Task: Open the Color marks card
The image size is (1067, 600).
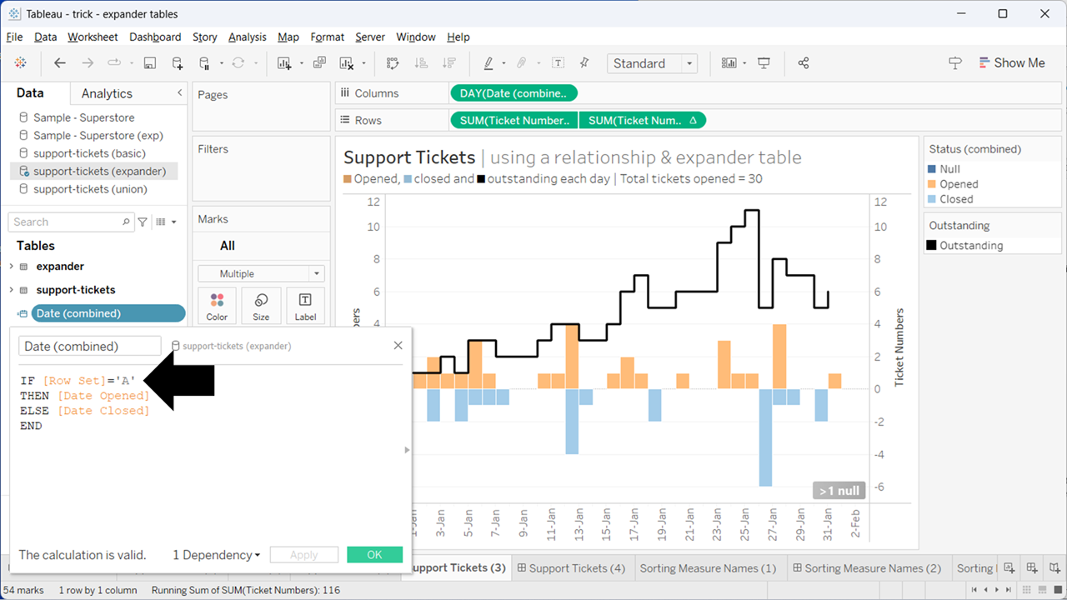Action: [x=217, y=306]
